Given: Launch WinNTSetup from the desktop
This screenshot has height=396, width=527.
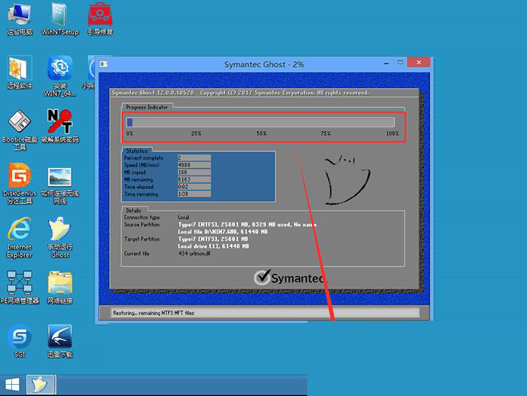Looking at the screenshot, I should [x=59, y=20].
